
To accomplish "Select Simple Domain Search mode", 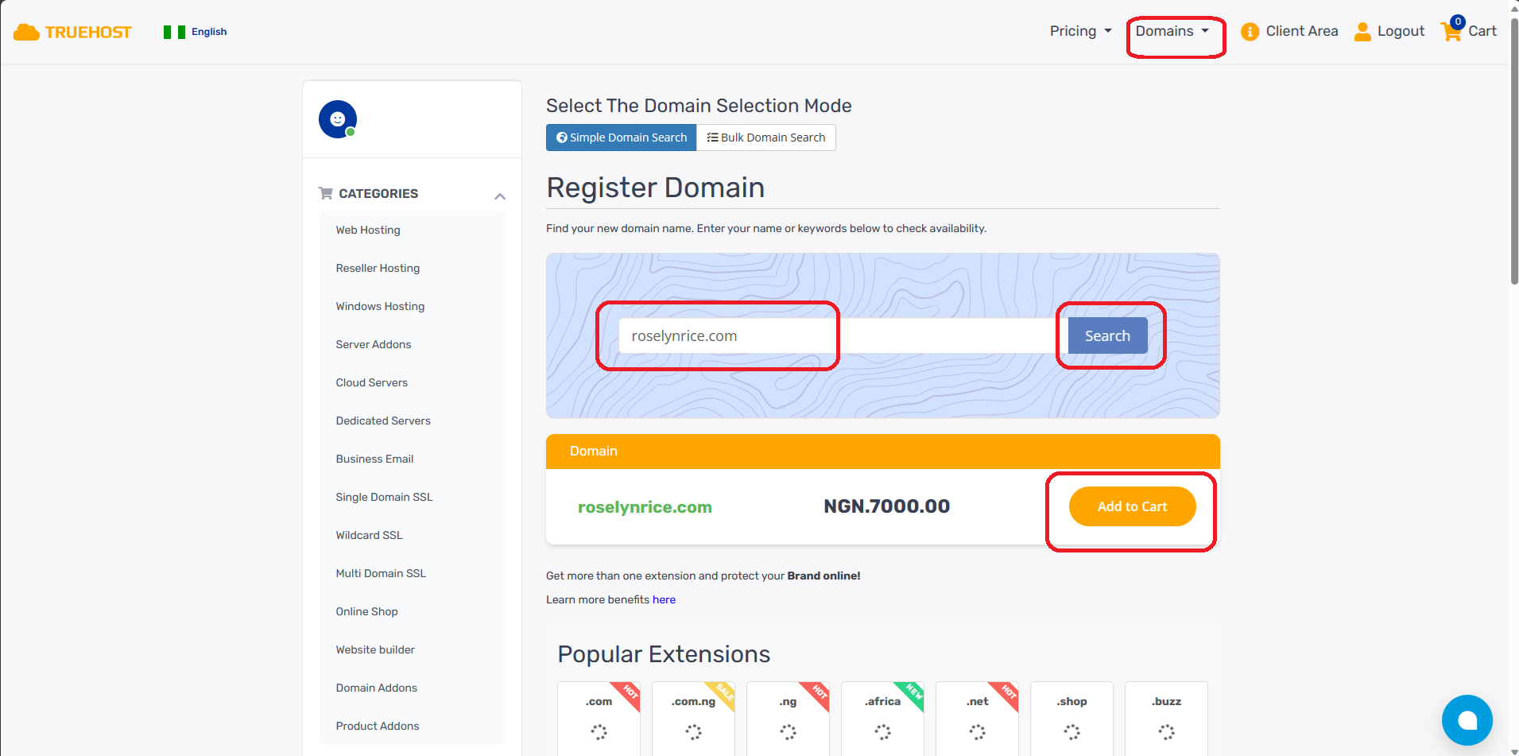I will (621, 137).
